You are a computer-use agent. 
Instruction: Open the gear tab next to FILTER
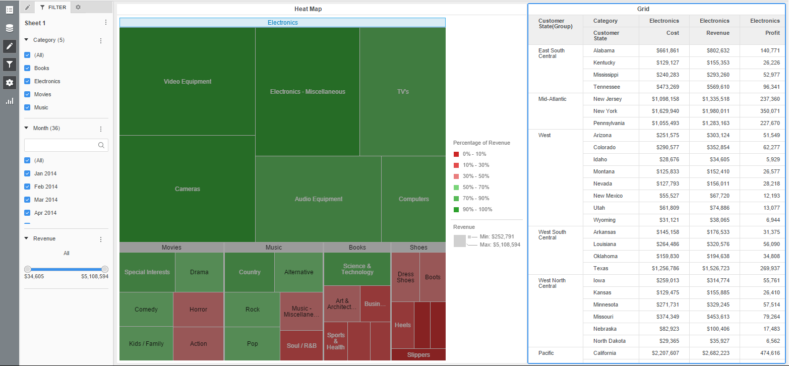[79, 7]
